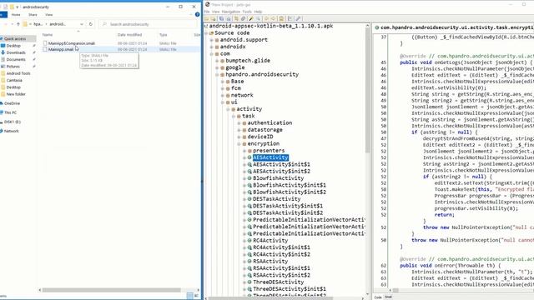Open the DISK1 (E:) drive in the sidebar
The height and width of the screenshot is (300, 534).
click(x=13, y=122)
